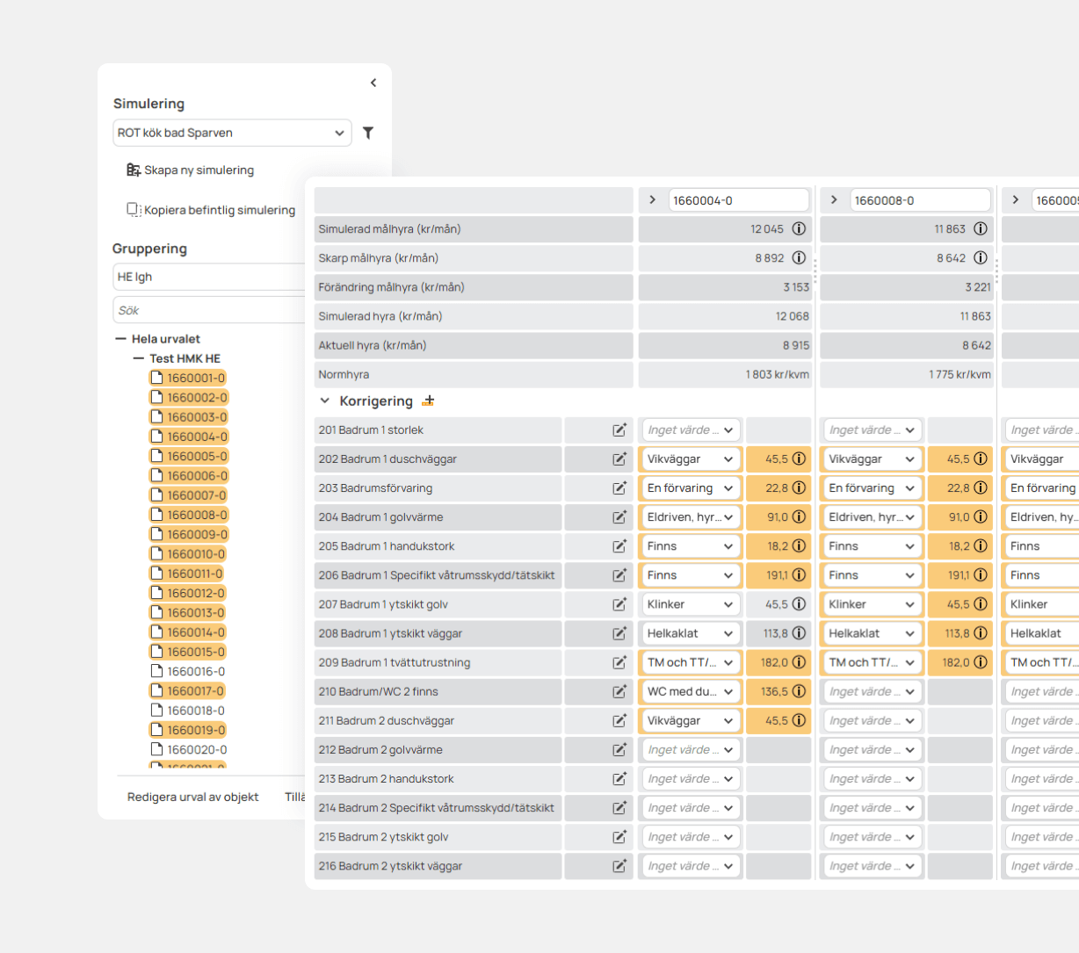Open the ROT kök bad Sparven simulation dropdown
Image resolution: width=1079 pixels, height=953 pixels.
tap(232, 133)
